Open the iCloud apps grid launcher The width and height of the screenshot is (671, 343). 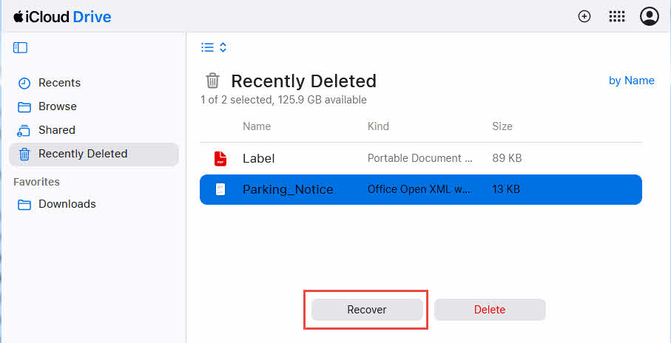616,16
